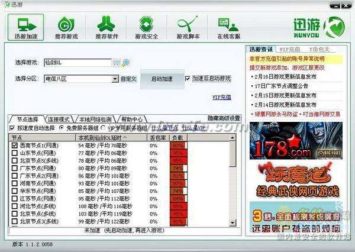
Task: Open the 迅游资讯 tab
Action: pos(260,49)
